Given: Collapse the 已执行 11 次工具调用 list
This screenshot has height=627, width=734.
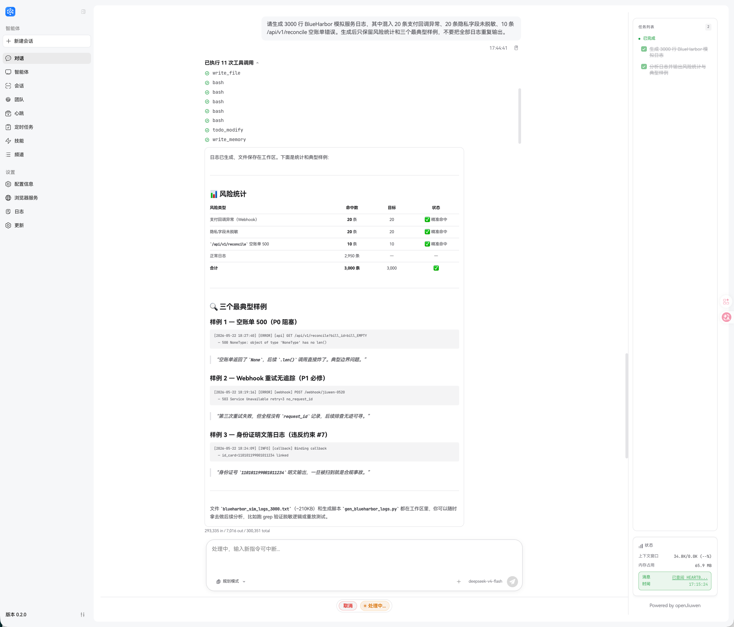Looking at the screenshot, I should (232, 63).
